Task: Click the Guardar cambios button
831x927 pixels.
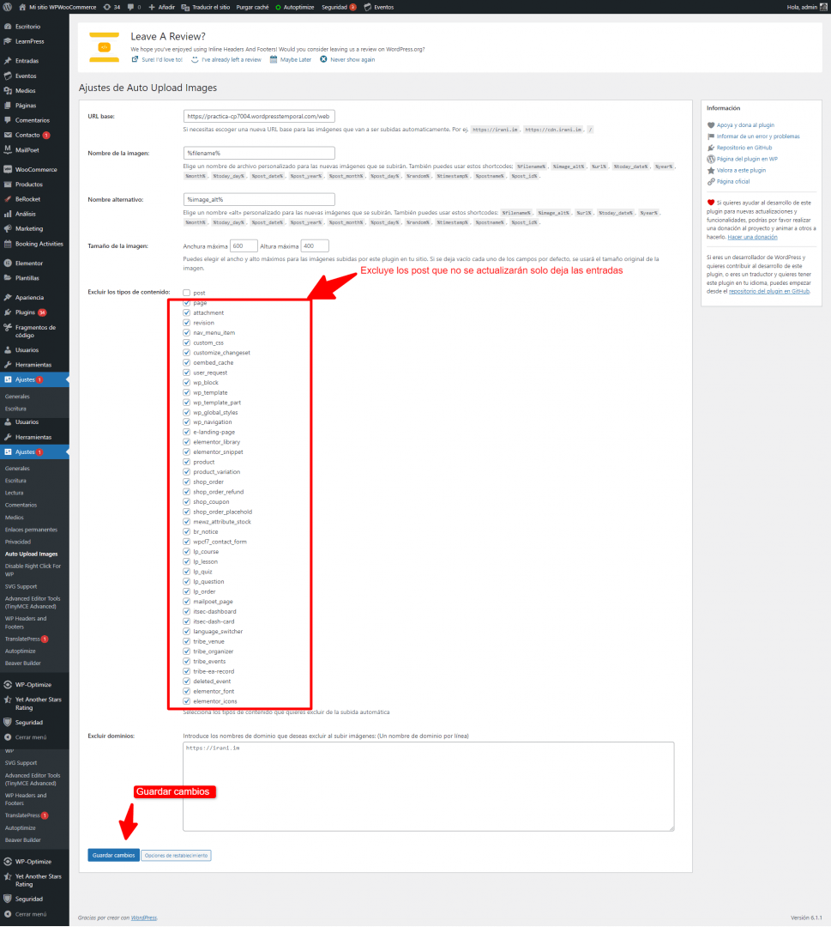Action: tap(113, 856)
